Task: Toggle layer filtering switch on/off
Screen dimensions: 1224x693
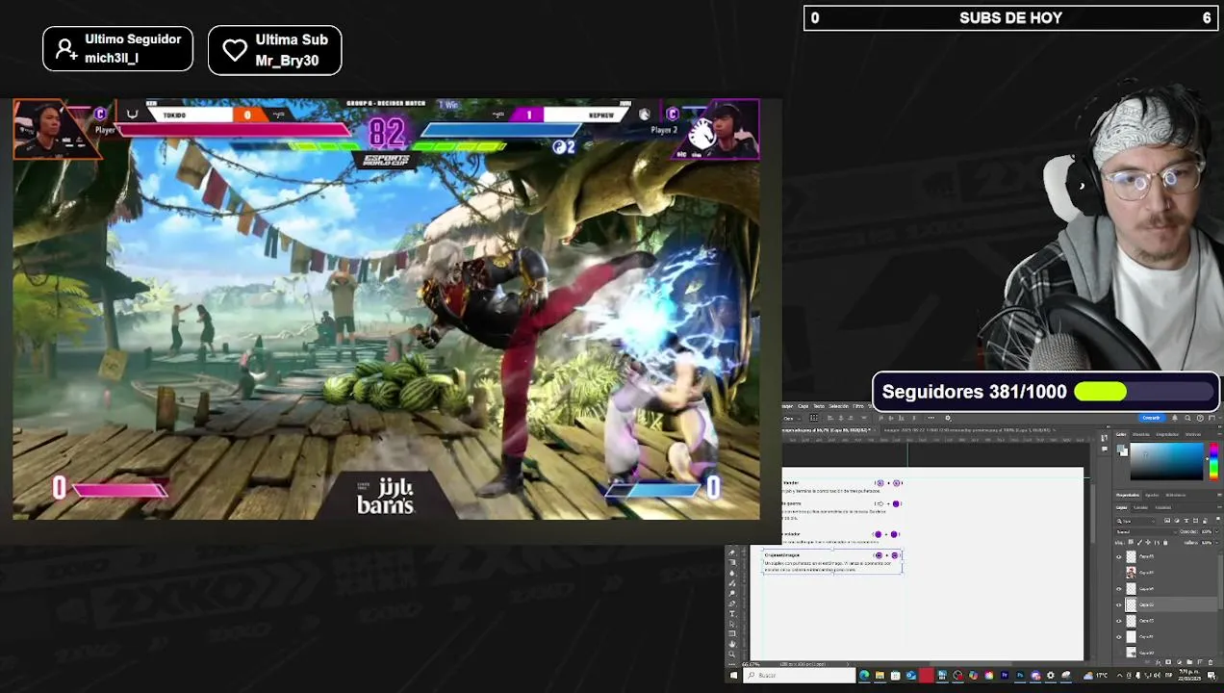Action: [x=1218, y=520]
